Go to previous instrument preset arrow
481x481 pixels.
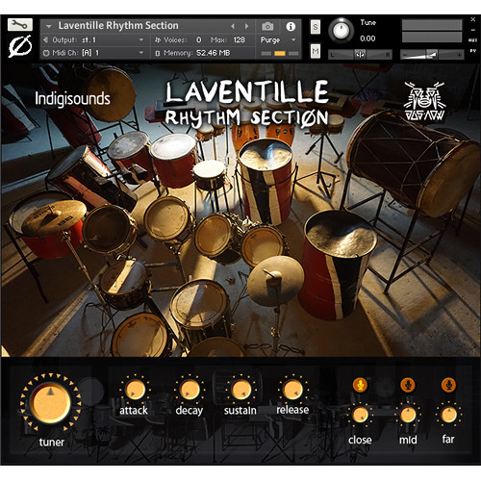pos(233,26)
